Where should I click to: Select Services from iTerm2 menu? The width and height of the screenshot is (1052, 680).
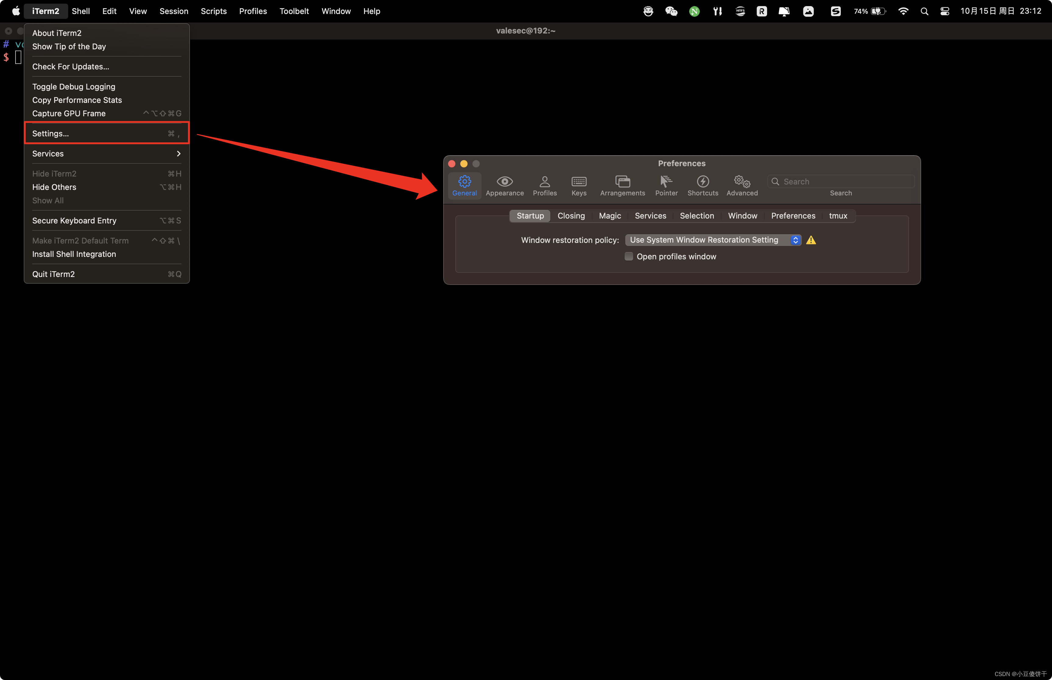47,153
